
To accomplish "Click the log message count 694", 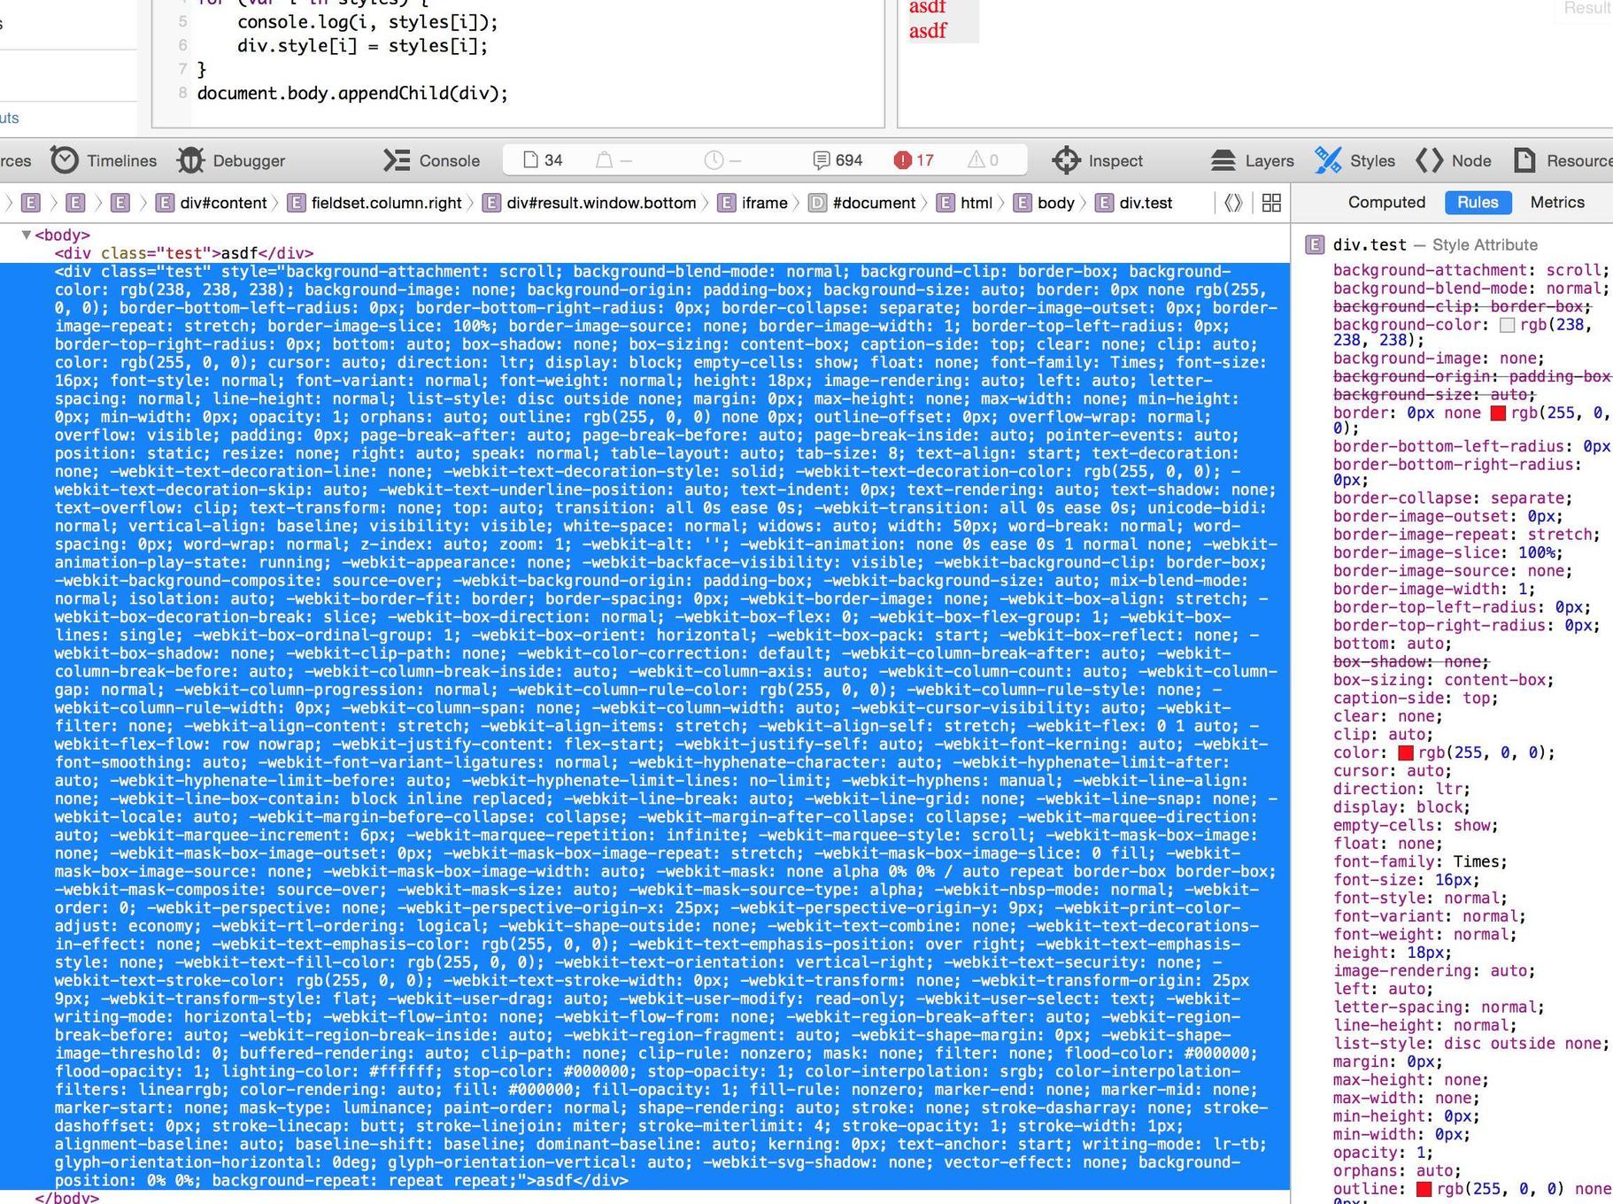I will [x=837, y=160].
